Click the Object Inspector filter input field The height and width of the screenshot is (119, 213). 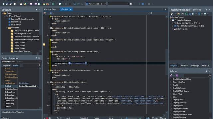(30, 65)
